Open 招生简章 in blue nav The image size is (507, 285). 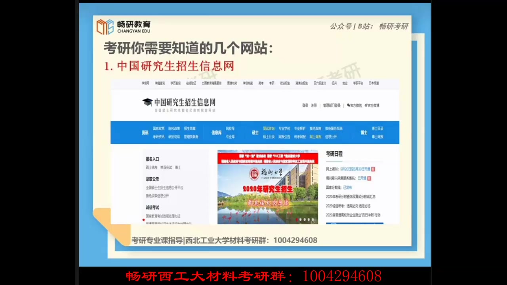189,129
